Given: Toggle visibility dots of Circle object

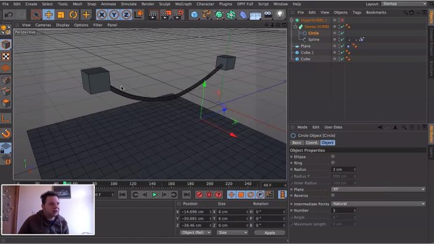Looking at the screenshot, I should 339,33.
